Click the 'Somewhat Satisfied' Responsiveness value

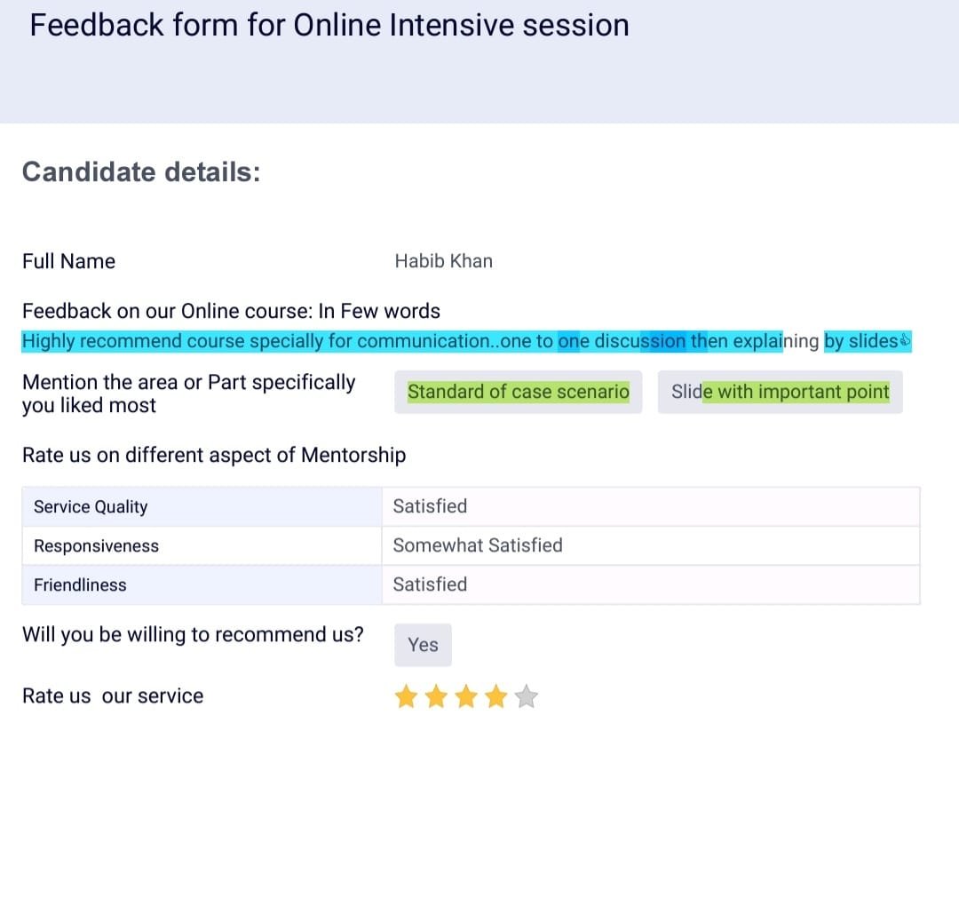click(x=478, y=545)
